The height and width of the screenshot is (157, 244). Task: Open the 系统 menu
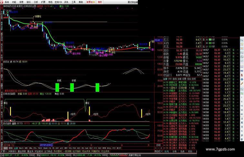[x=7, y=2]
